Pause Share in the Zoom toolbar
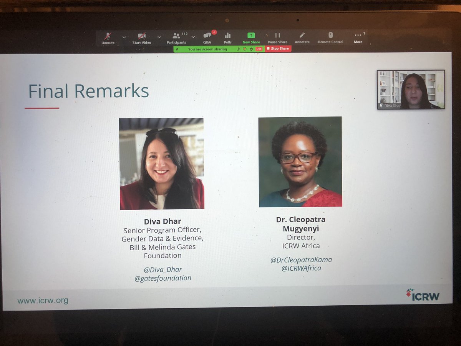The height and width of the screenshot is (346, 461). tap(278, 38)
